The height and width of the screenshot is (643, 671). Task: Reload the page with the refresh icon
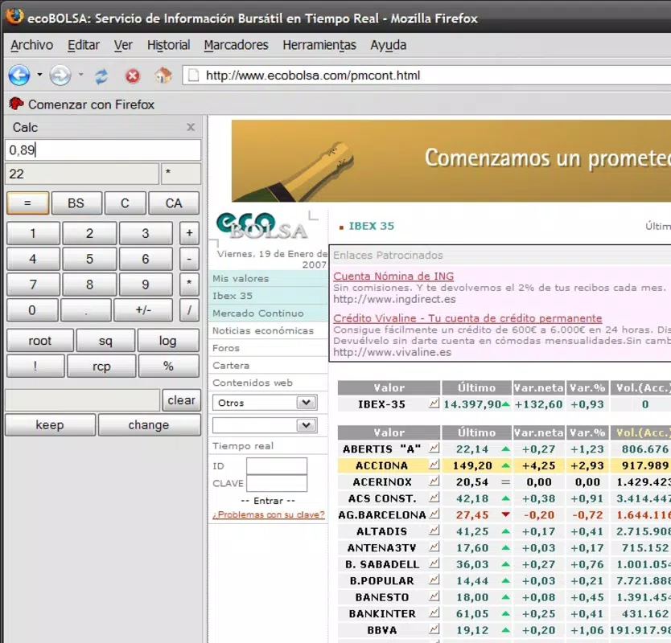[101, 76]
